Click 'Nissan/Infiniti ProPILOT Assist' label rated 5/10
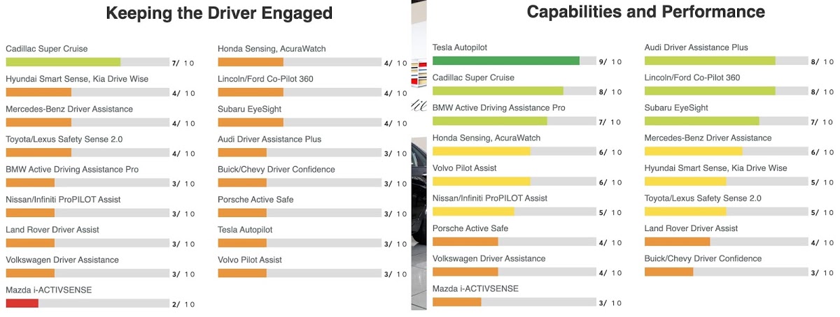 [490, 198]
